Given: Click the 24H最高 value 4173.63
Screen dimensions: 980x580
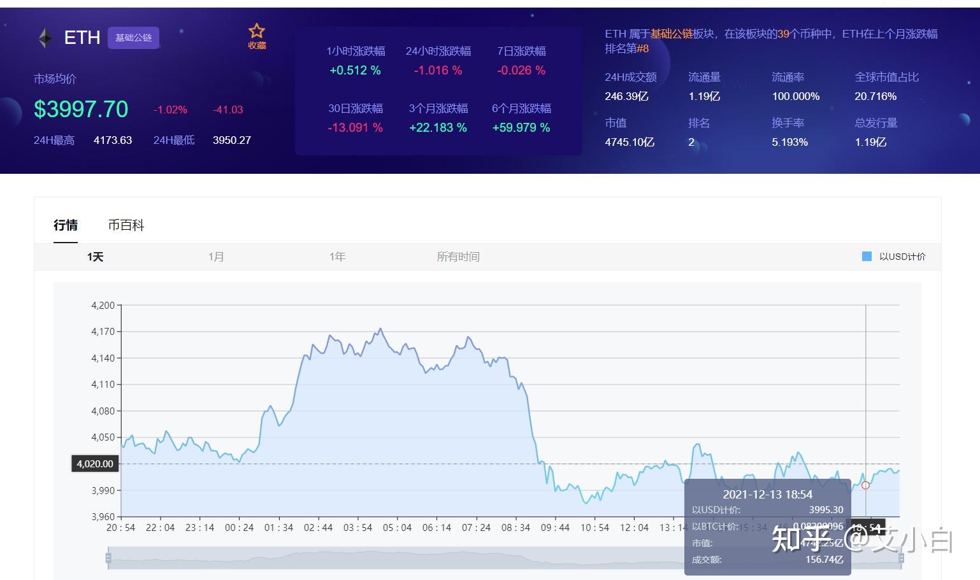Looking at the screenshot, I should point(113,140).
